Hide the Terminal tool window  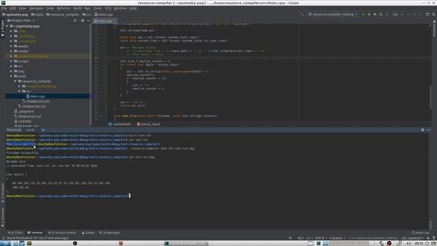pos(429,130)
